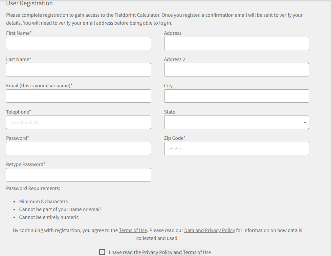This screenshot has height=256, width=331.
Task: Click into the Address text box
Action: (236, 44)
